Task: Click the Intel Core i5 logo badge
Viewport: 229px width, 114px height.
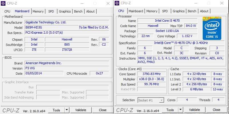Action: pyautogui.click(x=212, y=28)
